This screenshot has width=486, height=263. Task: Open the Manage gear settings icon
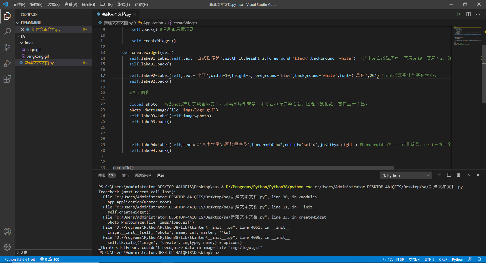click(x=7, y=247)
